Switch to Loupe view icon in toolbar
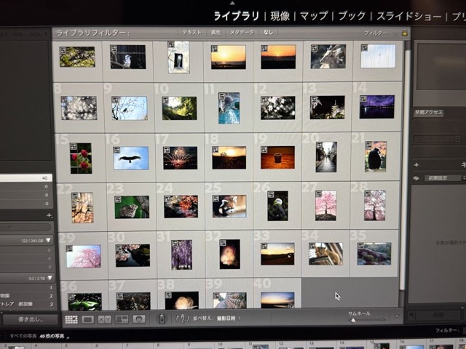The height and width of the screenshot is (349, 466). click(88, 319)
